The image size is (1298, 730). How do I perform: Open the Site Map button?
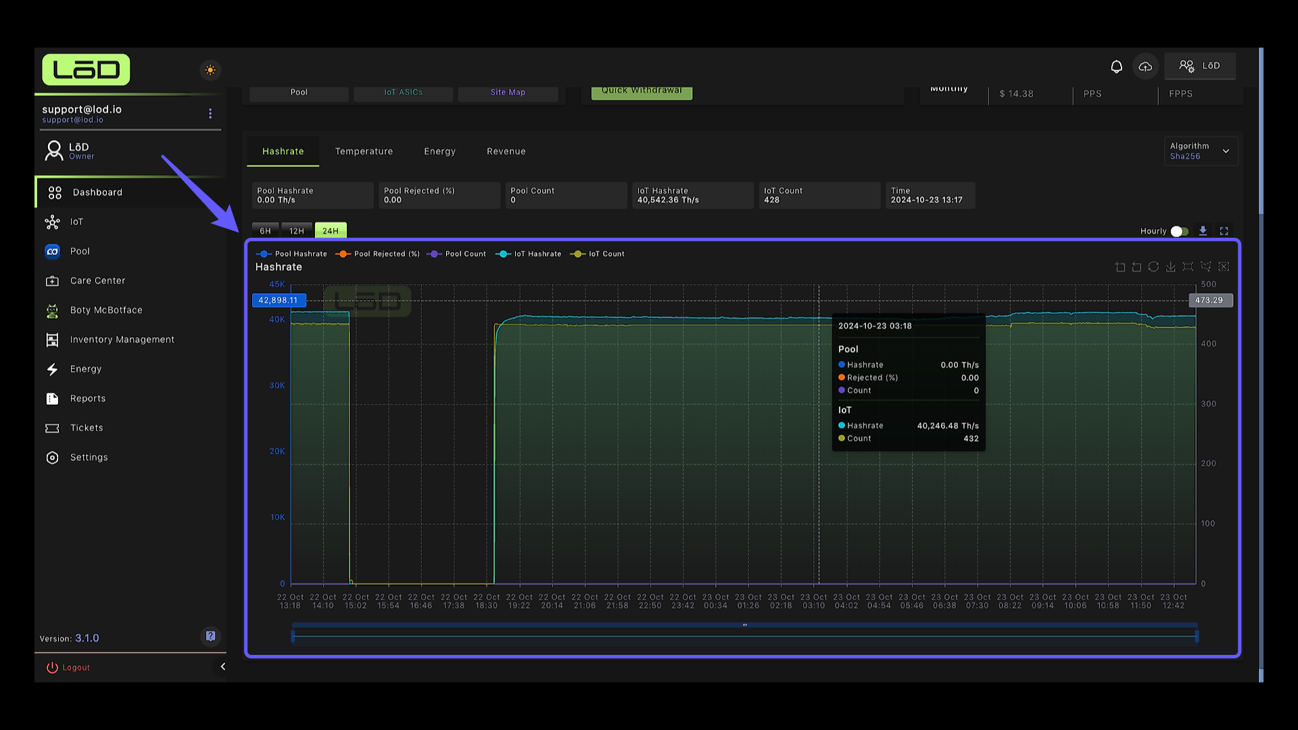pos(508,93)
